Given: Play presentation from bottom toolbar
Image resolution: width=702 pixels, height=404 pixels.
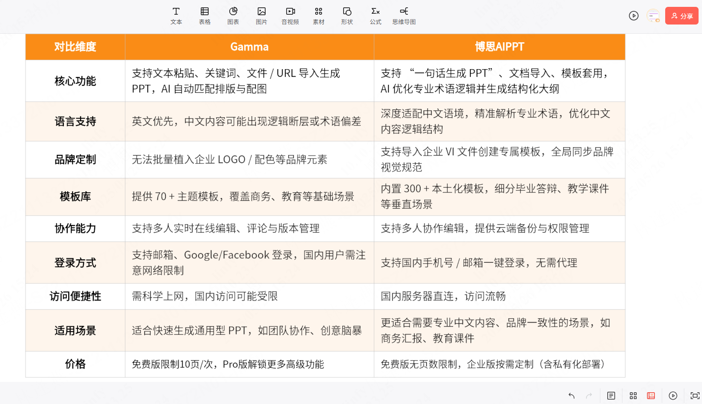Looking at the screenshot, I should pos(673,396).
